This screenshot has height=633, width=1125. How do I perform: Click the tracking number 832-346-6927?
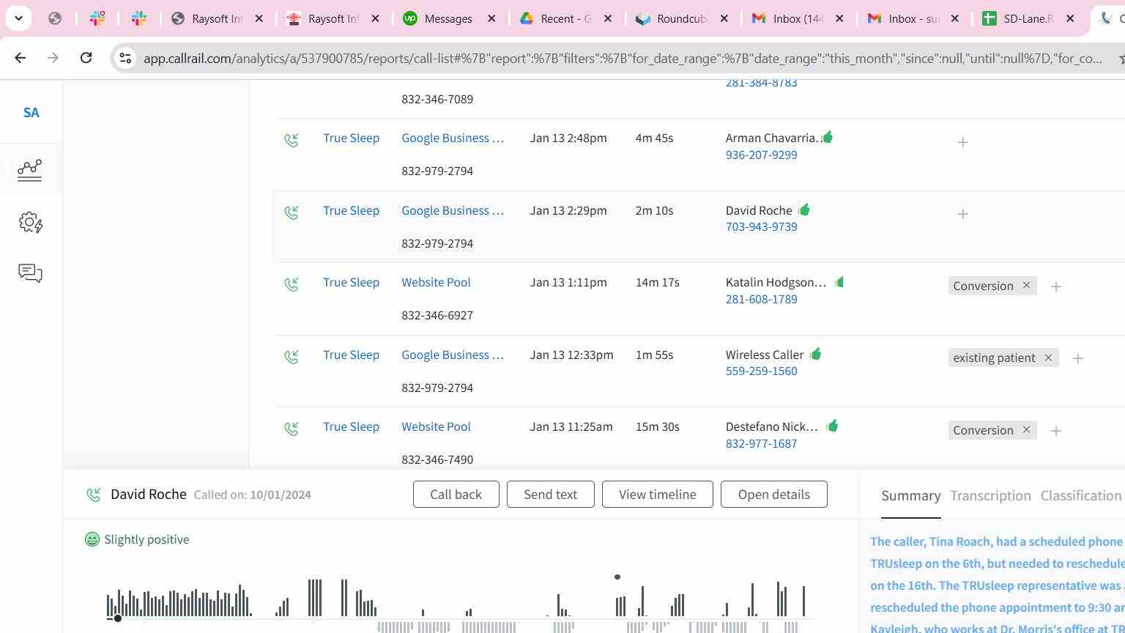click(437, 315)
